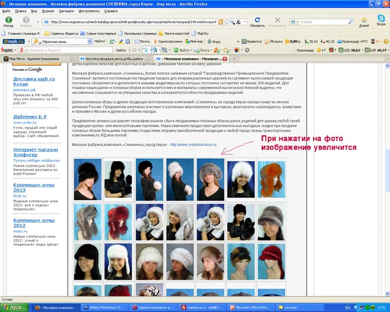This screenshot has height=312, width=390.
Task: Open ad link Доставка шуб из Китая
Action: 34,81
